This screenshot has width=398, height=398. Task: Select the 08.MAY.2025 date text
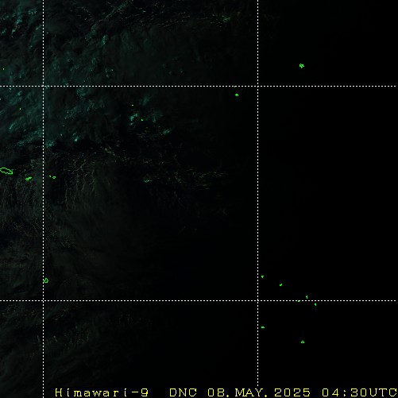[259, 392]
